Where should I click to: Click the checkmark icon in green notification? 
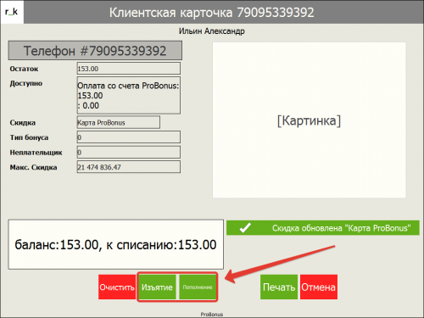tap(245, 228)
